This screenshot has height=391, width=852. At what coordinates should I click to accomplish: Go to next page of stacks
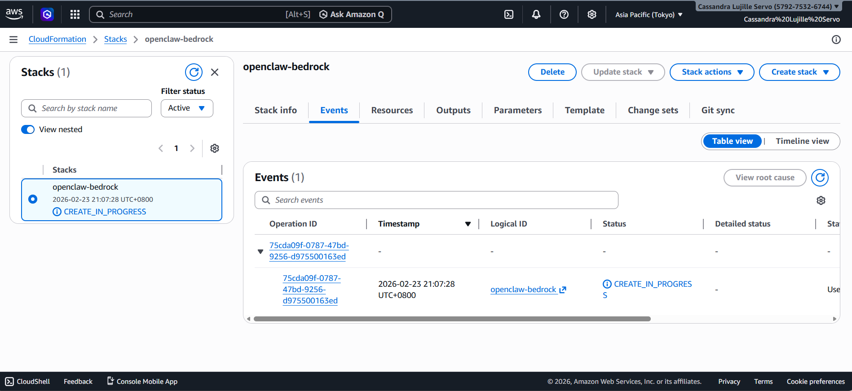tap(192, 148)
